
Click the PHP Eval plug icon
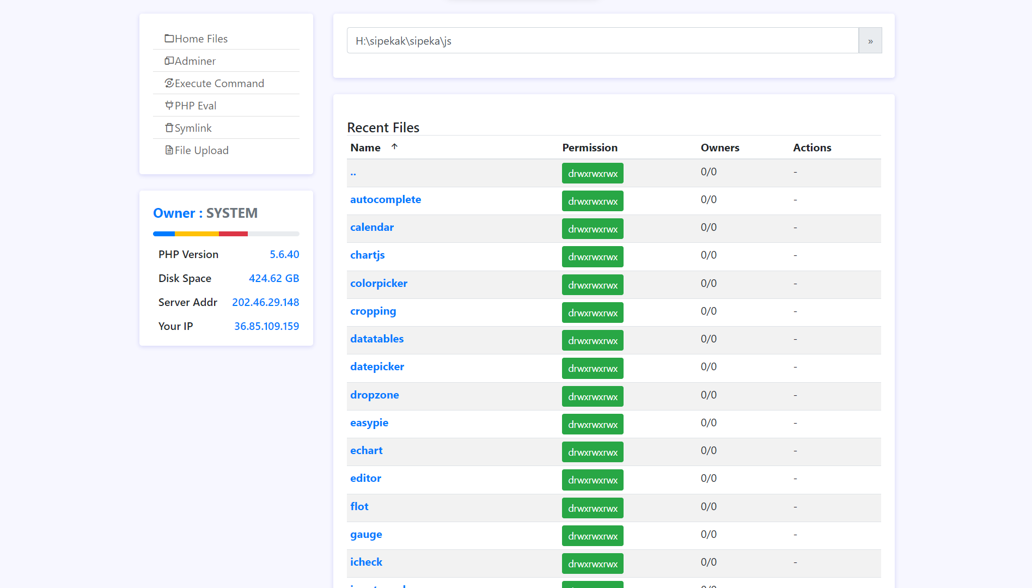pyautogui.click(x=169, y=106)
